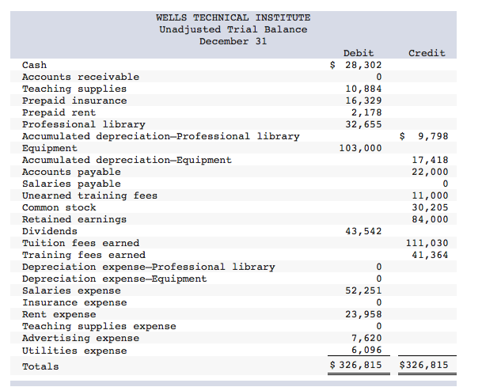Image resolution: width=501 pixels, height=387 pixels.
Task: Click the 'Teaching supplies' account label
Action: click(74, 89)
